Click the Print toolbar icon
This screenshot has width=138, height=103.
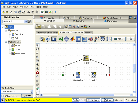point(24,12)
